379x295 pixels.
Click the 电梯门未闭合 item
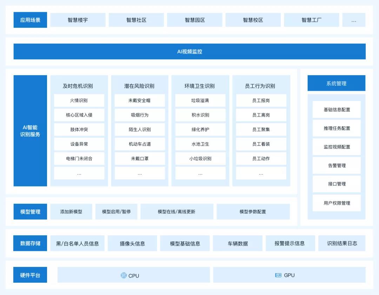click(x=79, y=159)
